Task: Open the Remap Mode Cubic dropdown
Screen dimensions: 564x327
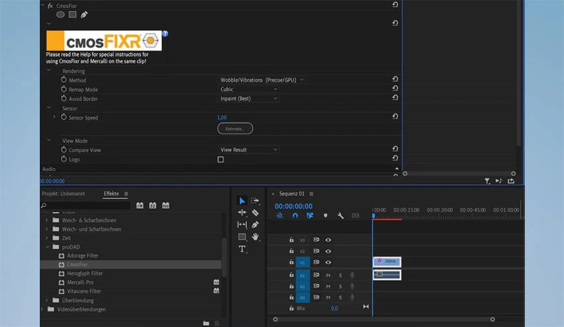Action: pyautogui.click(x=248, y=89)
